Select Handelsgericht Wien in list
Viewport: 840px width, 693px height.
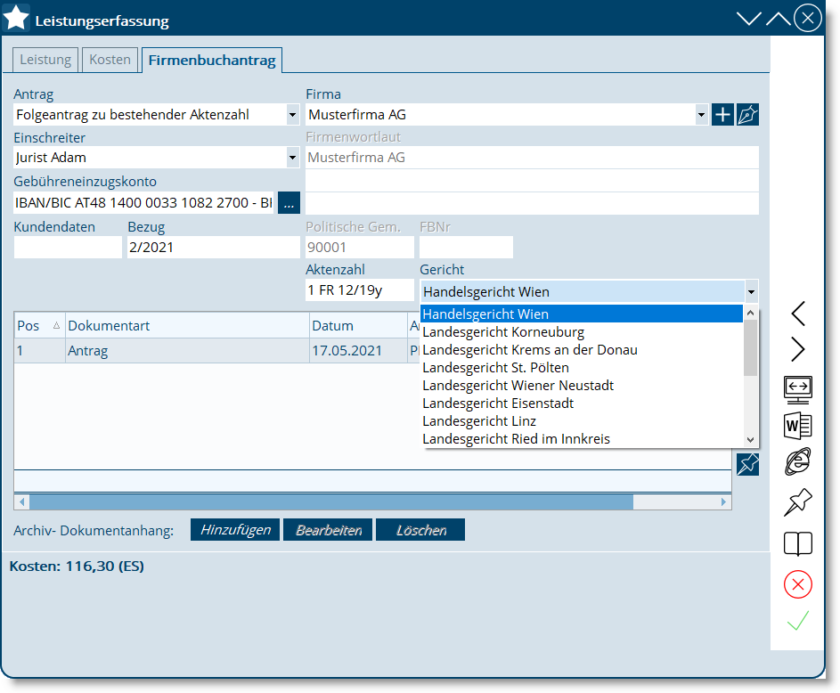[x=582, y=314]
